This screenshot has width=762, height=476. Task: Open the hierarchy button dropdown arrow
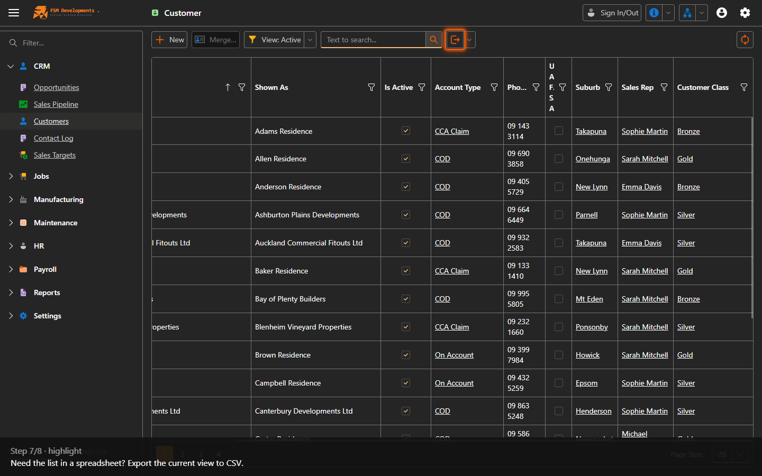tap(702, 13)
